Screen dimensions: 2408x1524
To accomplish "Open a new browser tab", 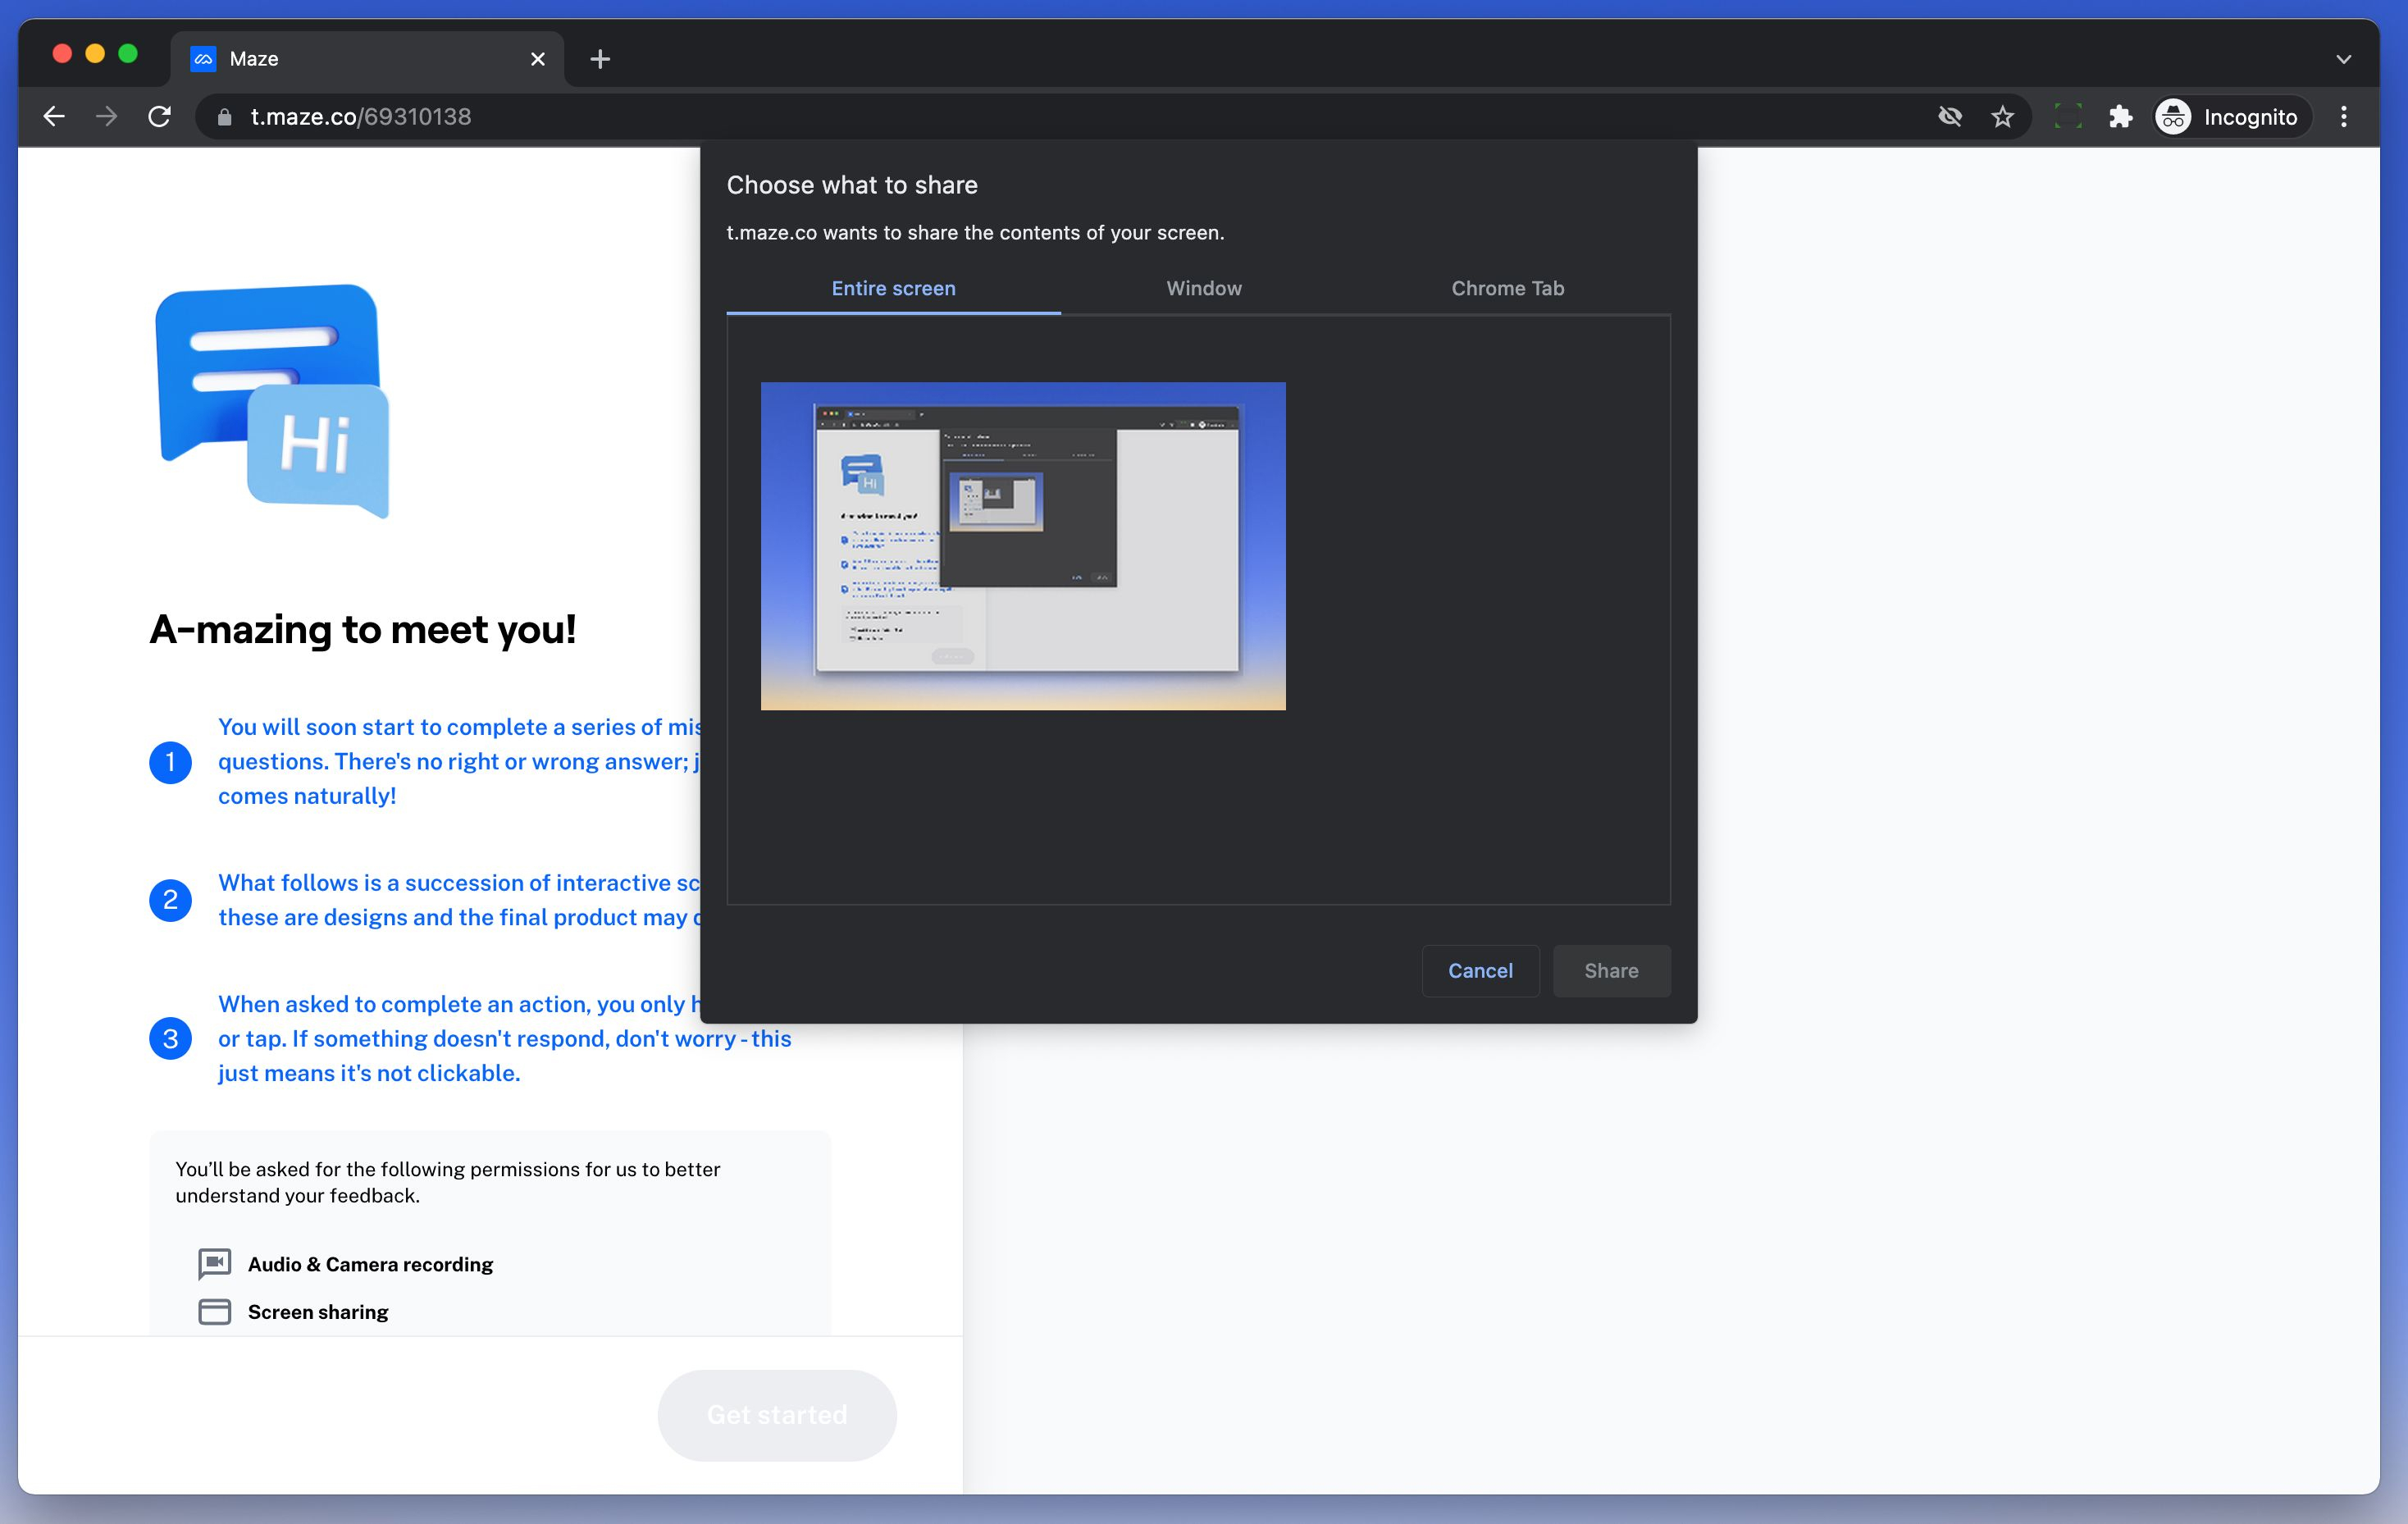I will [x=600, y=58].
